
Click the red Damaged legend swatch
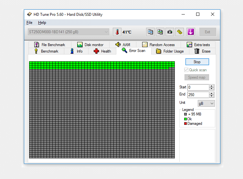point(185,124)
